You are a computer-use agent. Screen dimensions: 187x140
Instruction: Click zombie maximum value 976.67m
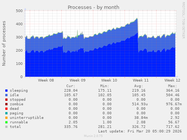(x=174, y=104)
